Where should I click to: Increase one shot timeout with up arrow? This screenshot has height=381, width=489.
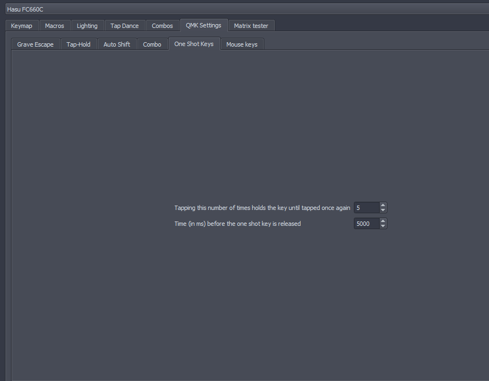point(383,221)
